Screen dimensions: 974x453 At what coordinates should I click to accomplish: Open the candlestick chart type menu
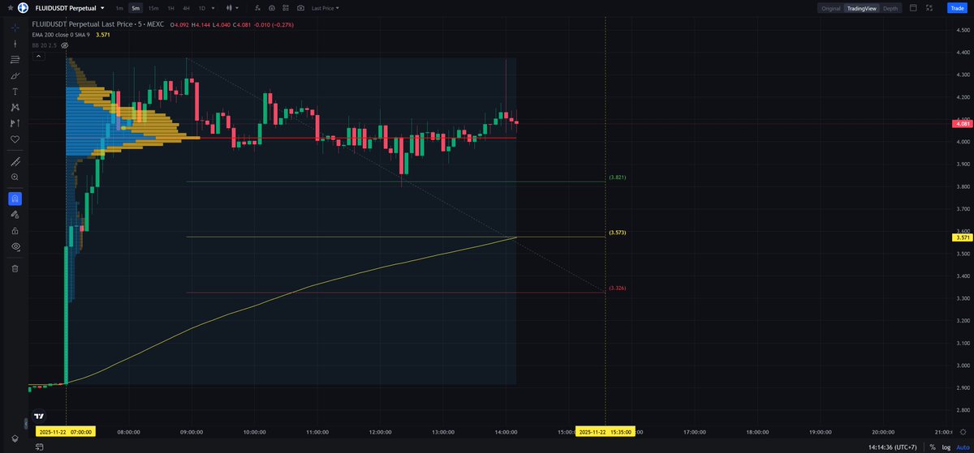click(x=233, y=8)
